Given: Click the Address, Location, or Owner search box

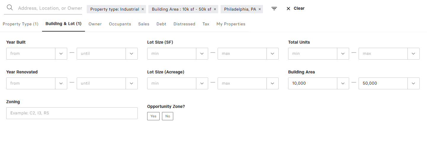Looking at the screenshot, I should click(50, 8).
